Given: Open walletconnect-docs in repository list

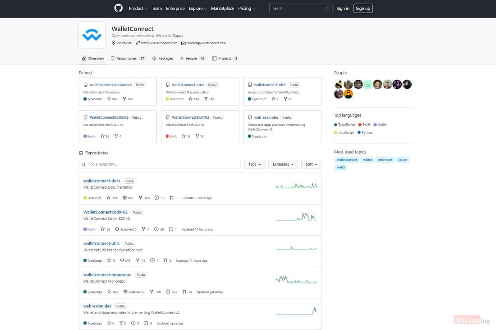Looking at the screenshot, I should coord(101,181).
